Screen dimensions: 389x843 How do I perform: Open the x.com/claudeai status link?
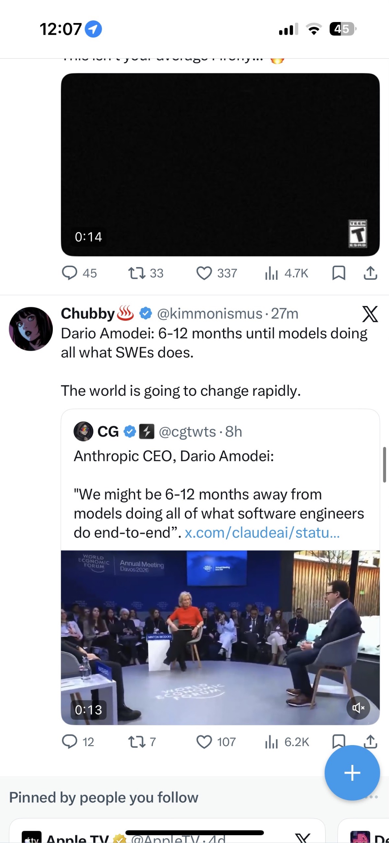262,533
